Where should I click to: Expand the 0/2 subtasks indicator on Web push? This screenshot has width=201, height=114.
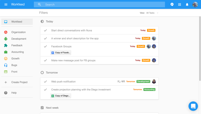[x=121, y=81]
